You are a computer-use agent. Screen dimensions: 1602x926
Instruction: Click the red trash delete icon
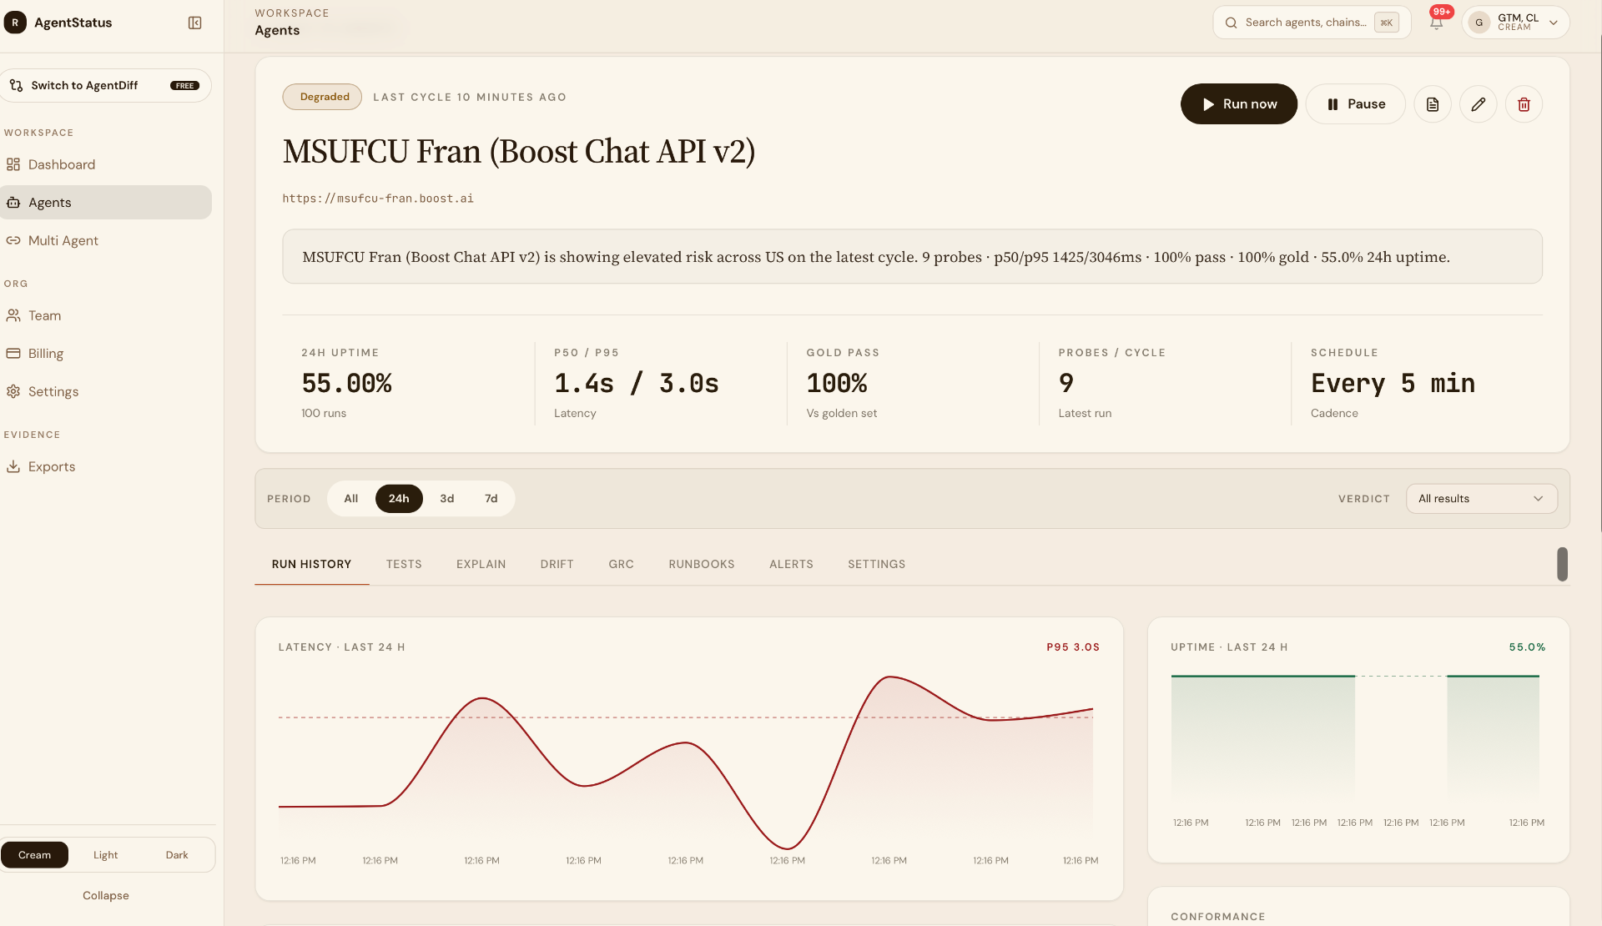pos(1524,104)
